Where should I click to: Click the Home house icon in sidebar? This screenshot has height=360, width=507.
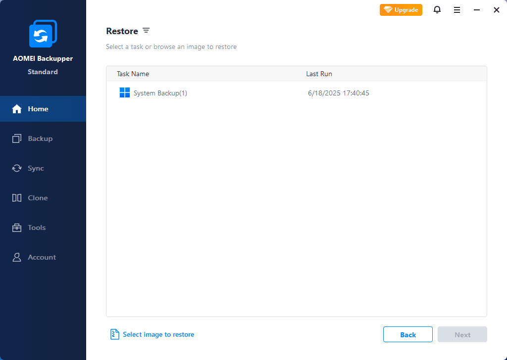tap(17, 109)
